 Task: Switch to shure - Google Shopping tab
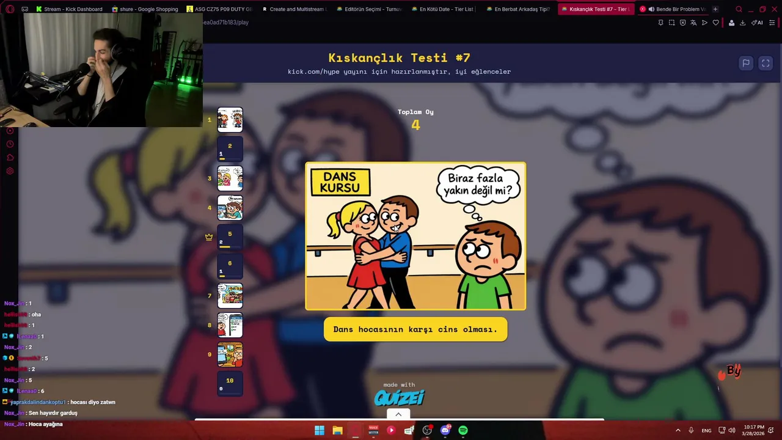pos(144,9)
